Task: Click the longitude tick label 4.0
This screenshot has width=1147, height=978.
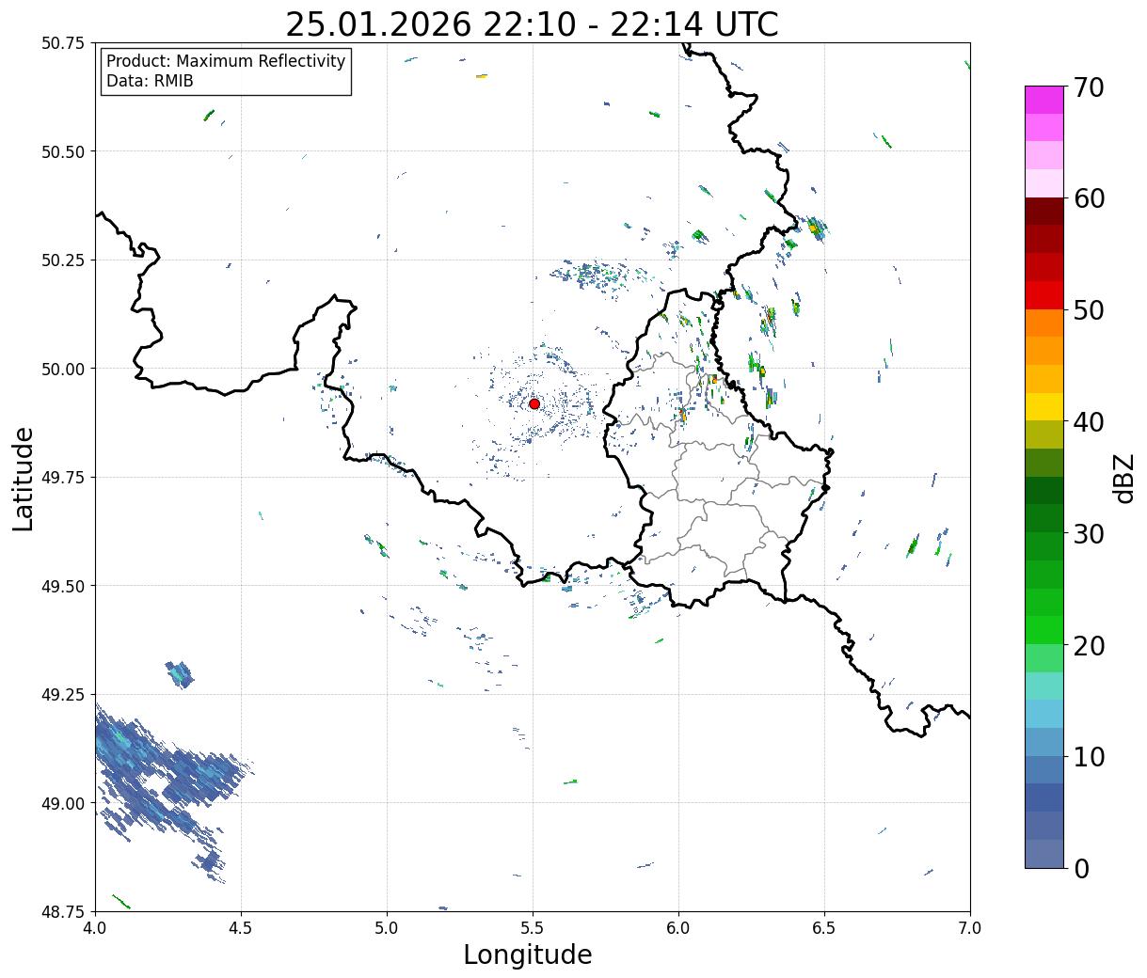Action: tap(95, 928)
